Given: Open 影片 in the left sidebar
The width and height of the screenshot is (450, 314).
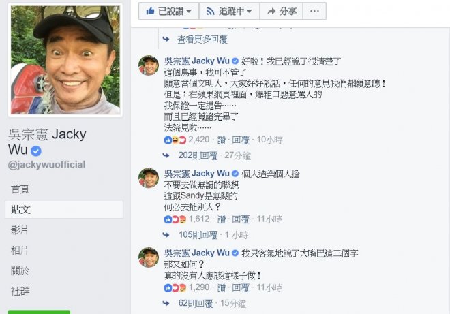Looking at the screenshot, I should tap(19, 230).
